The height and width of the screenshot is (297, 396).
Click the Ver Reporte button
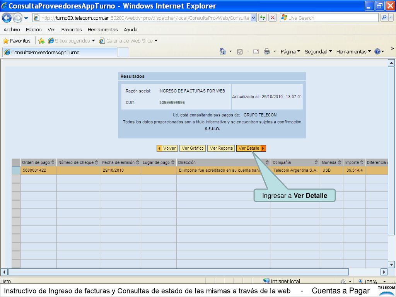(221, 148)
